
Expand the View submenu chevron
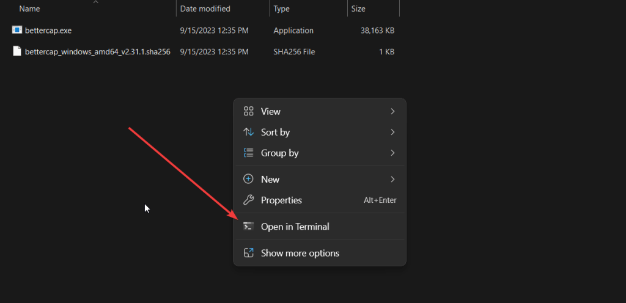coord(392,111)
